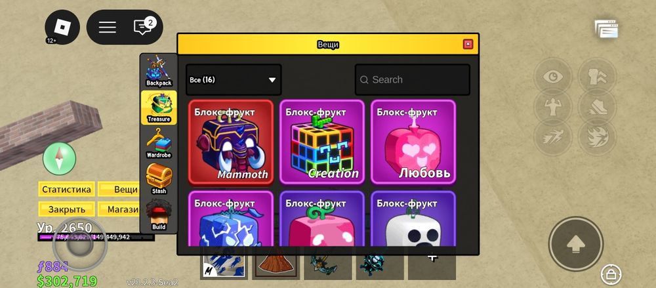The width and height of the screenshot is (656, 288).
Task: Open the Roblox logo menu
Action: (62, 27)
